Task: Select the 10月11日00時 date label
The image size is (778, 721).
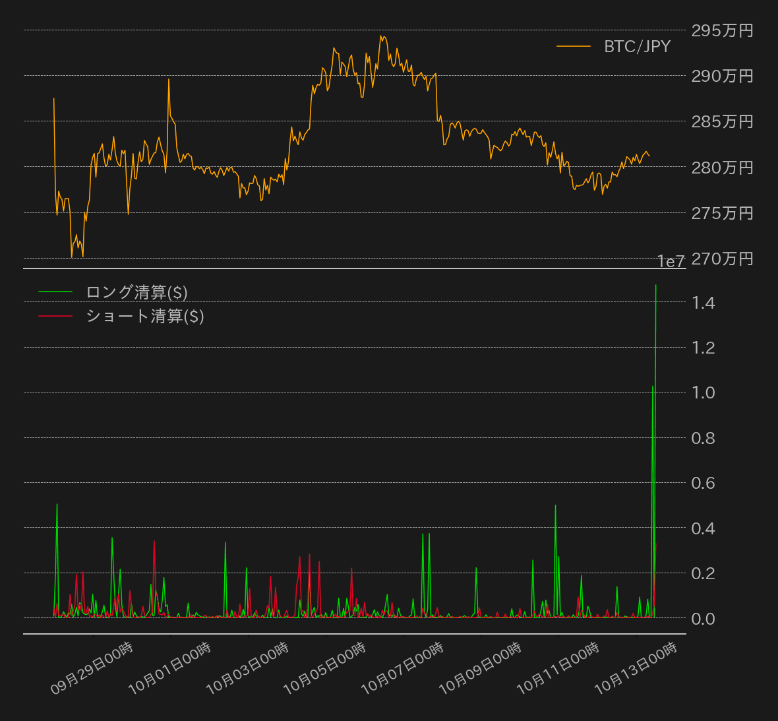Action: 558,668
